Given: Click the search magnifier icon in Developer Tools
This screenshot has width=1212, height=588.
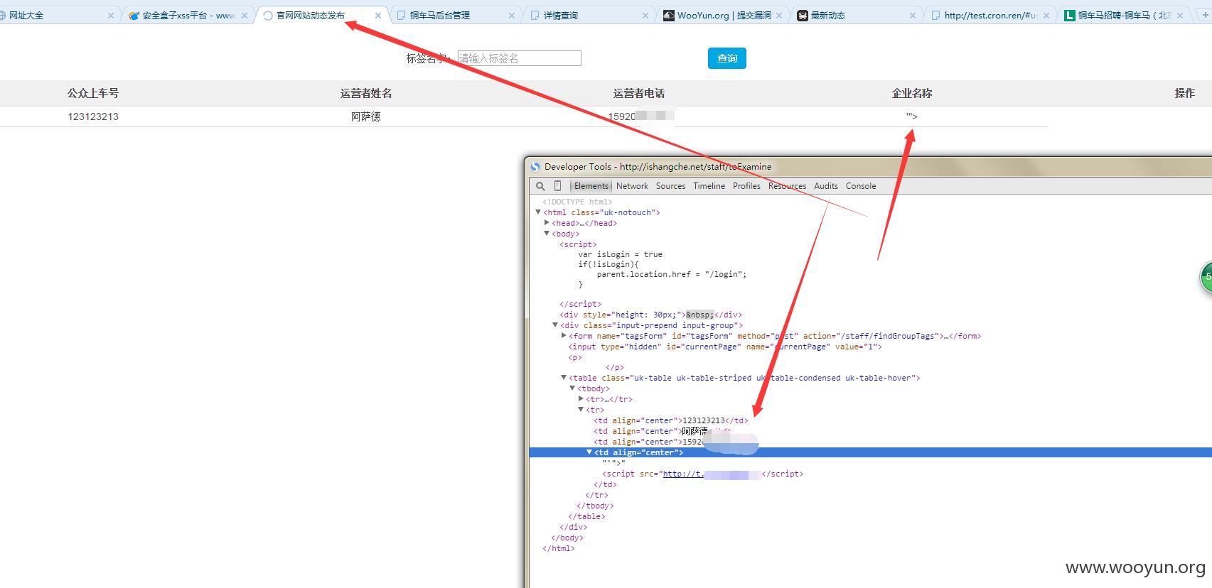Looking at the screenshot, I should [x=540, y=186].
